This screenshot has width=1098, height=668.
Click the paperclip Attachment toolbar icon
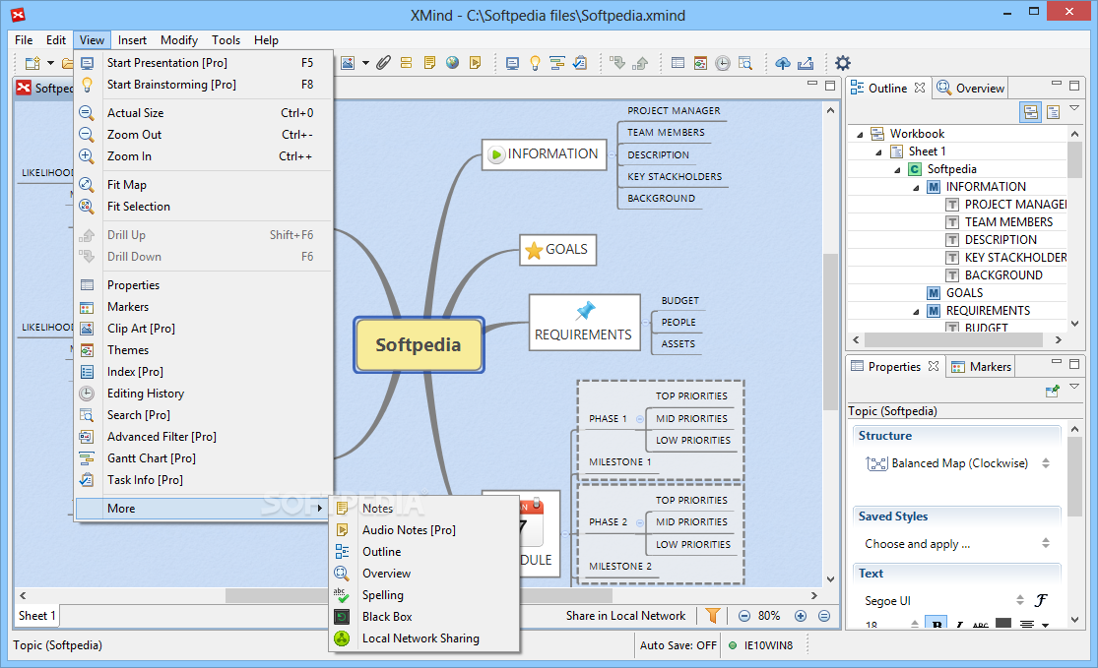(x=383, y=63)
